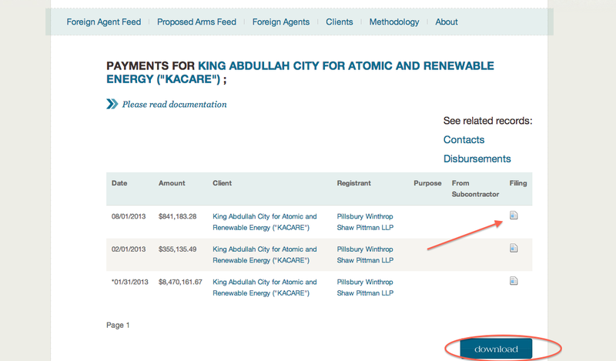View related Contacts records
616x361 pixels.
pos(464,140)
